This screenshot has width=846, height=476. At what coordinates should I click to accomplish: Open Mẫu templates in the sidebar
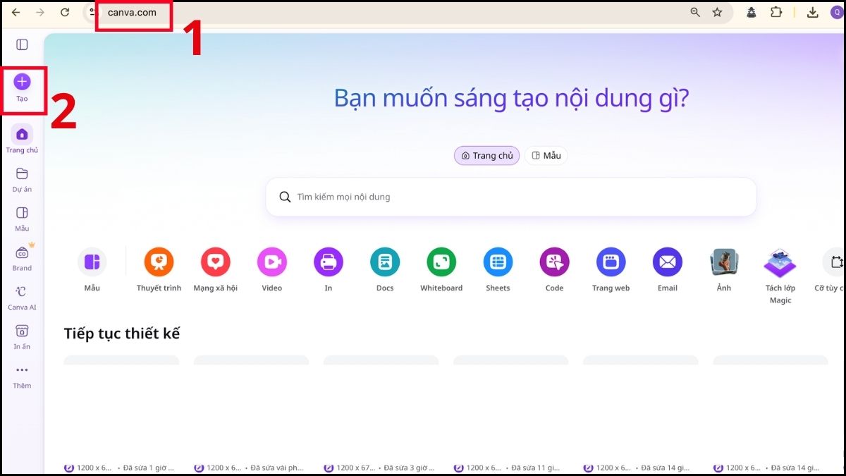(22, 219)
